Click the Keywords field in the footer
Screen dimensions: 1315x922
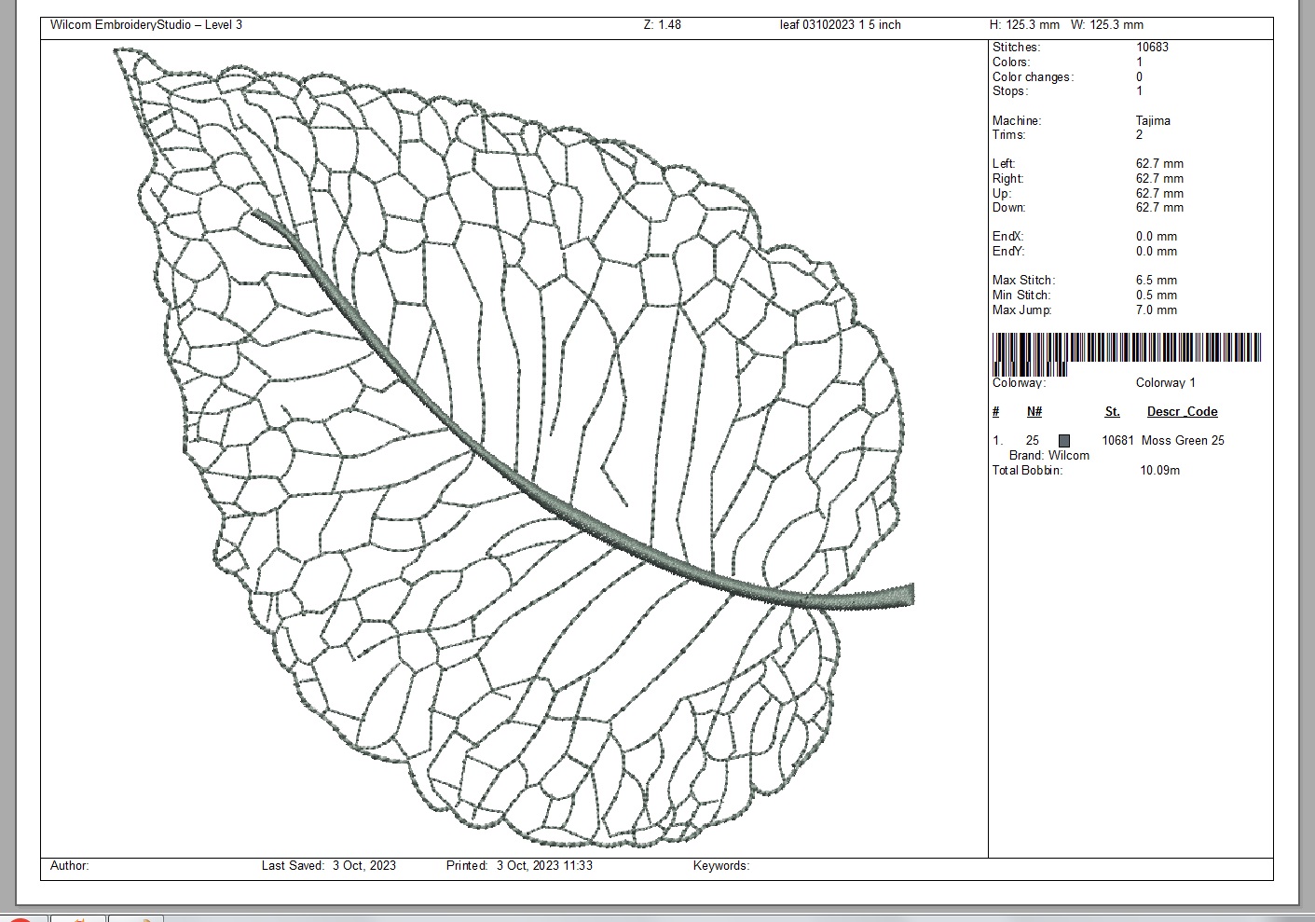tap(721, 866)
